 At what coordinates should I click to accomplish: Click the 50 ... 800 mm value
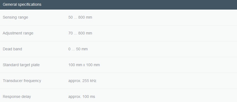pos(80,18)
